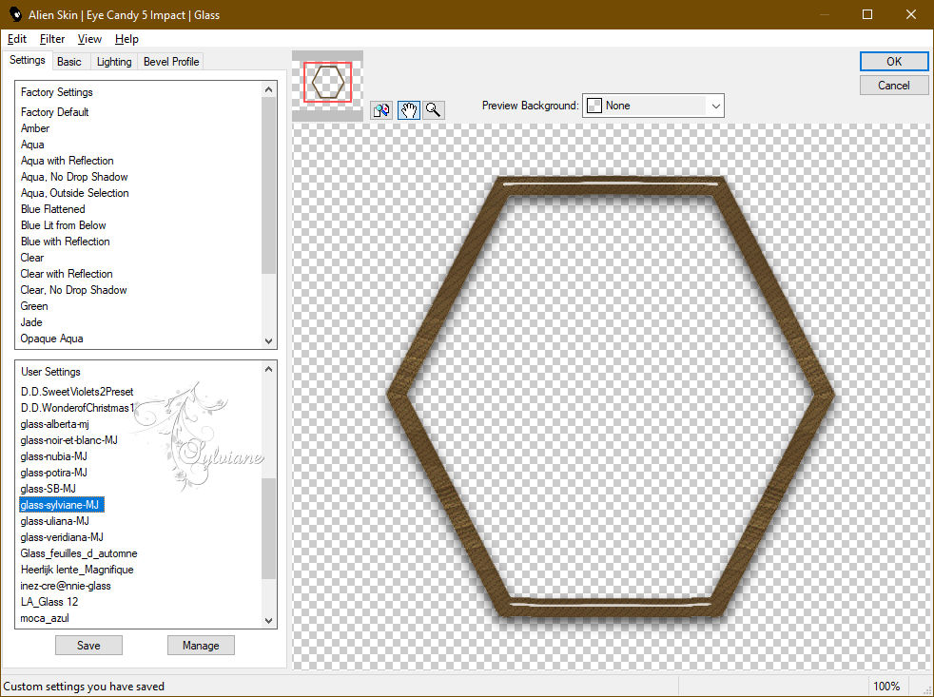The image size is (934, 697).
Task: Select the plain Aqua preset
Action: coord(32,145)
